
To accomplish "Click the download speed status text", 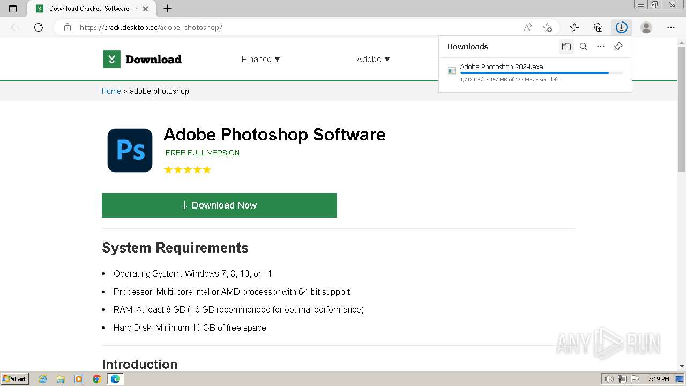I will (509, 80).
